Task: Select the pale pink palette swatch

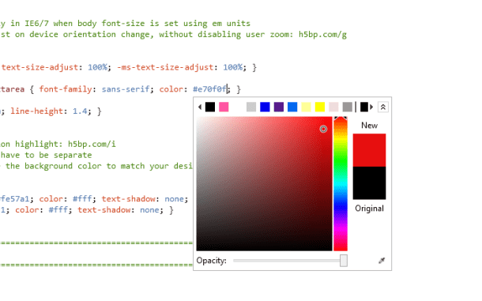Action: (333, 107)
